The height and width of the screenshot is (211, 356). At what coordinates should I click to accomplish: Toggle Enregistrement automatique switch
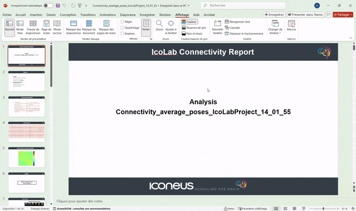coord(48,5)
